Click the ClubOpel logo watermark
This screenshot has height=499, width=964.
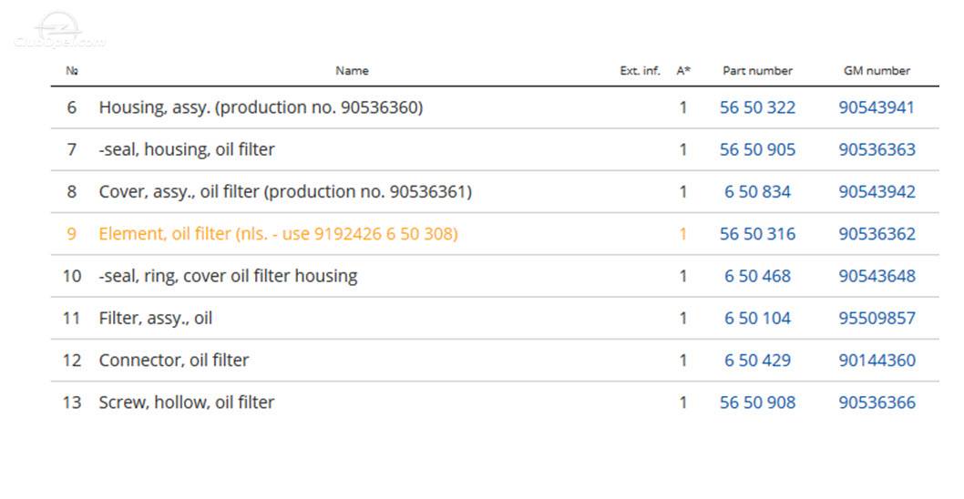coord(59,30)
